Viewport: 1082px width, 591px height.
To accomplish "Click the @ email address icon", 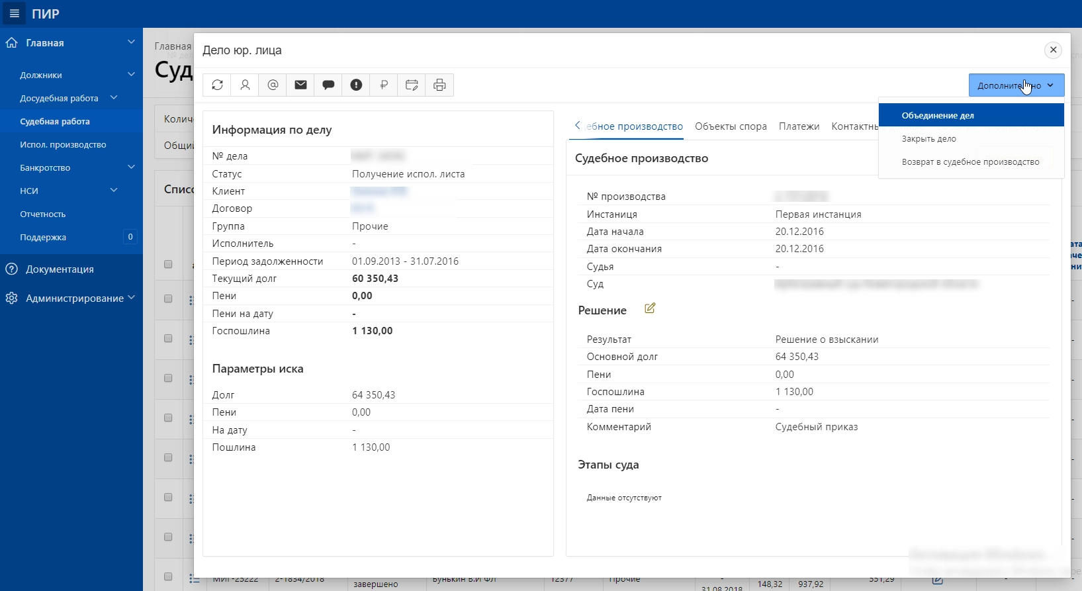I will [273, 85].
